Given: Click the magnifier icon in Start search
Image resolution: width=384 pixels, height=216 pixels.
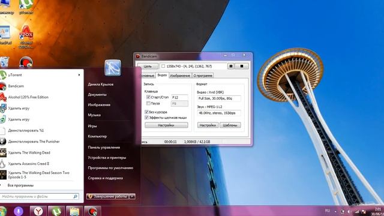Looking at the screenshot, I should coord(75,196).
